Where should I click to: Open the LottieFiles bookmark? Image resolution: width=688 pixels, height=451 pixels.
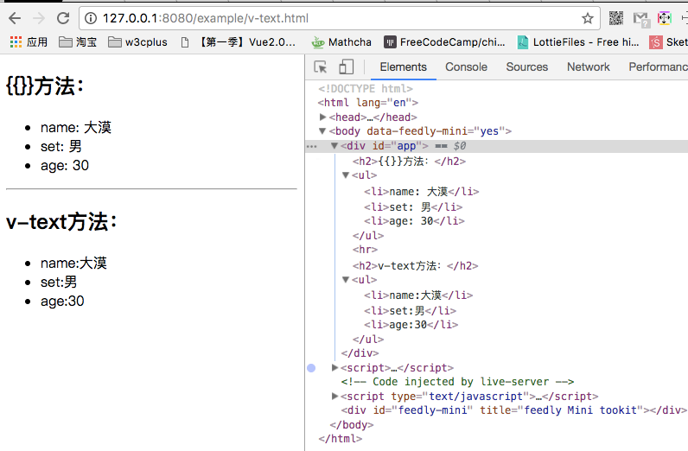pos(578,42)
